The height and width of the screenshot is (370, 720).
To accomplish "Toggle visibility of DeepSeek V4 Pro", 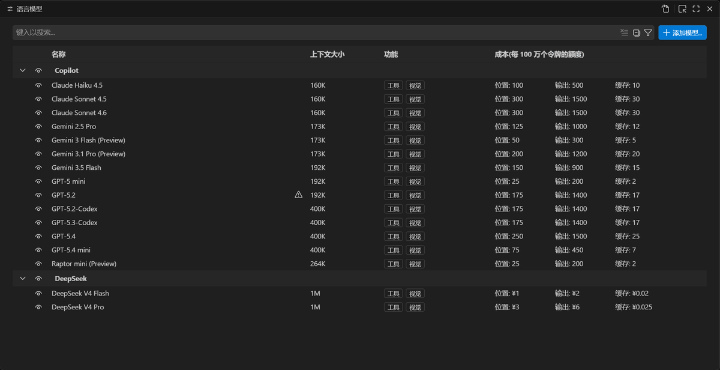I will click(38, 307).
